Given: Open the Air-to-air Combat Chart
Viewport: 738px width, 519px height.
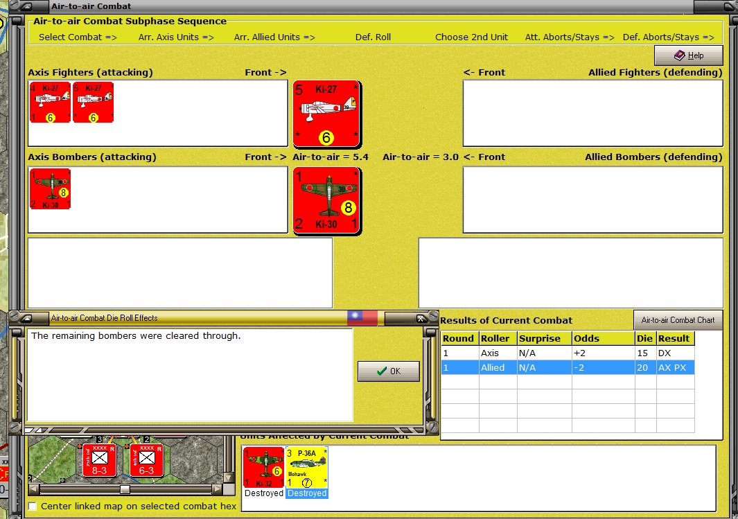Looking at the screenshot, I should click(678, 320).
